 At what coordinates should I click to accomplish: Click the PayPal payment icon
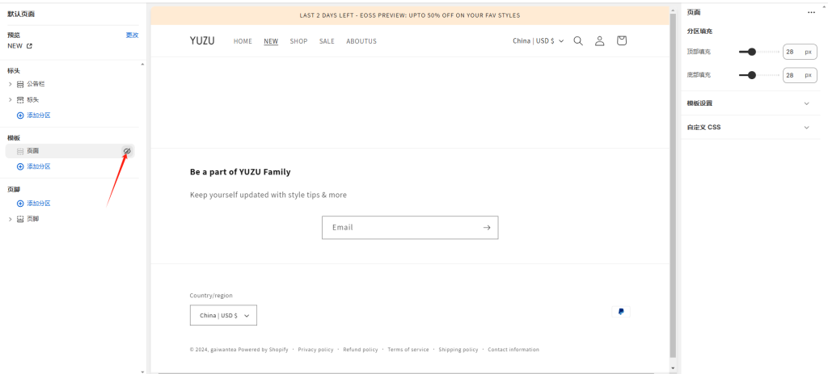tap(621, 312)
